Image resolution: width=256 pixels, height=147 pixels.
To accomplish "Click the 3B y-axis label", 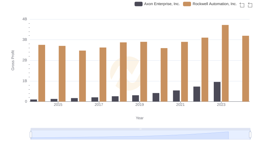I will tap(25, 40).
